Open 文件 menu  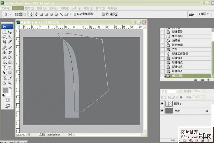point(6,8)
